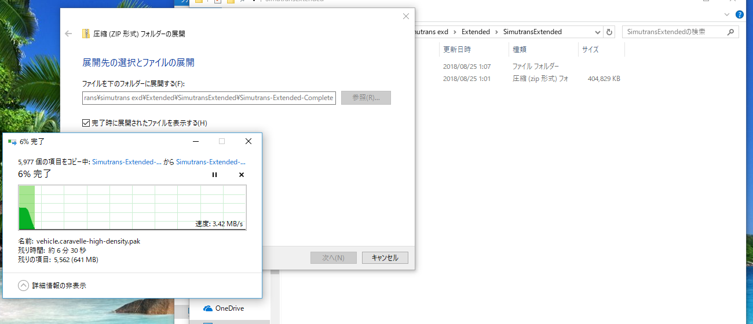This screenshot has height=324, width=753.
Task: Click the search magnifier icon in Explorer
Action: tap(731, 32)
